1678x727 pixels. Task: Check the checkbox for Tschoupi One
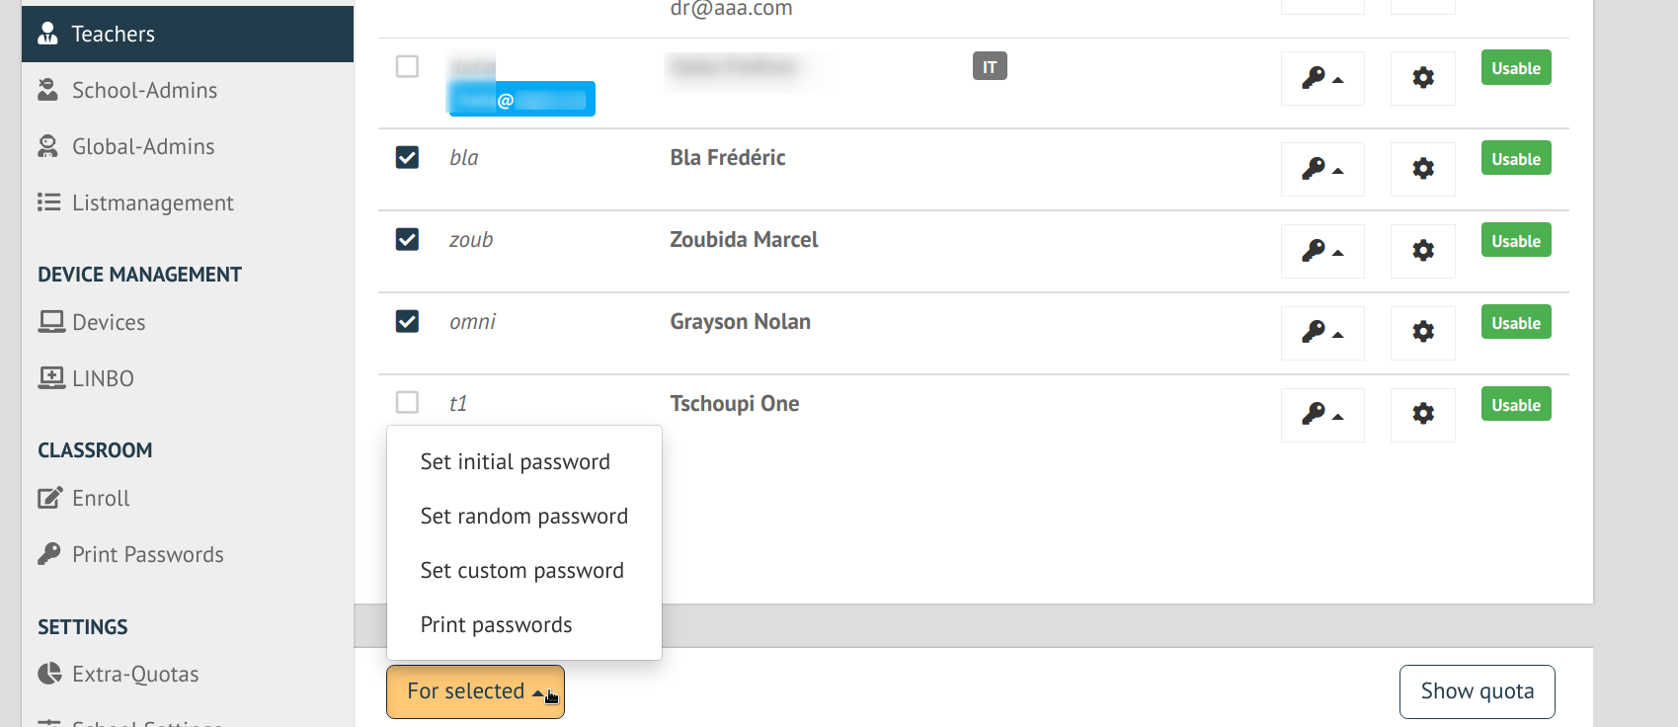(x=407, y=403)
